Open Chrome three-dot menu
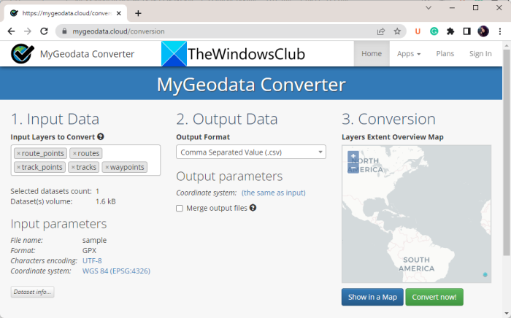511x318 pixels. 500,31
